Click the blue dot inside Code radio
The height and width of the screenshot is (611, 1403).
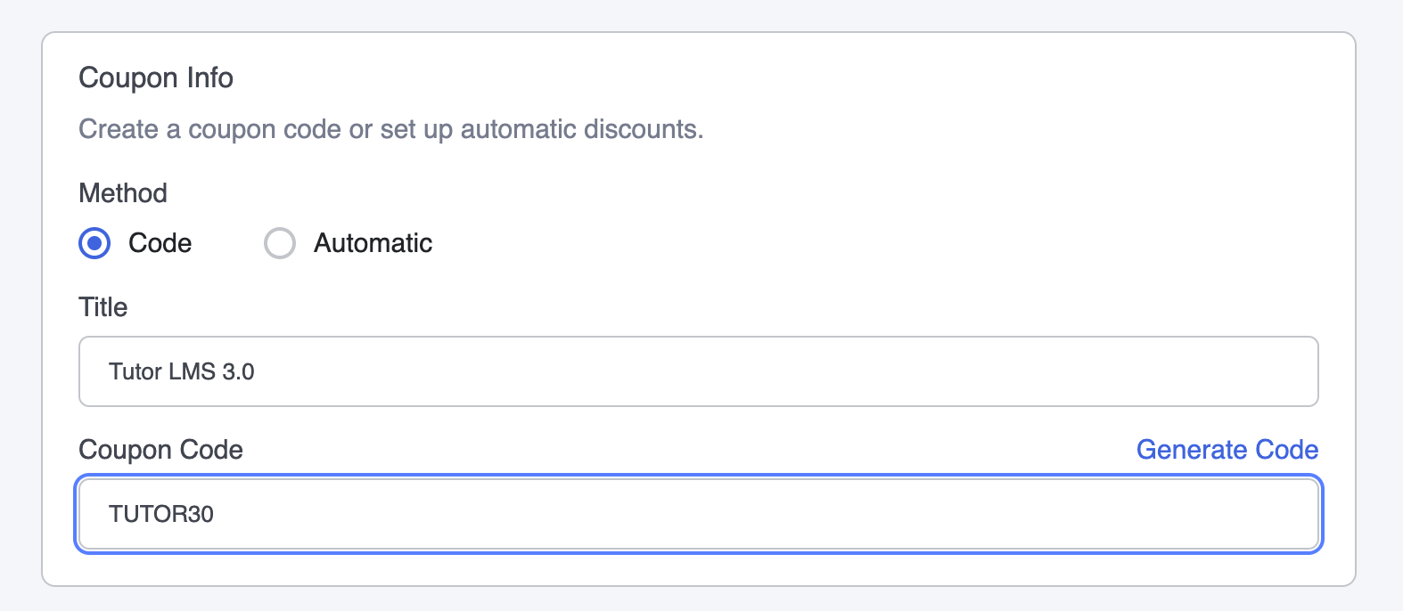pos(94,243)
